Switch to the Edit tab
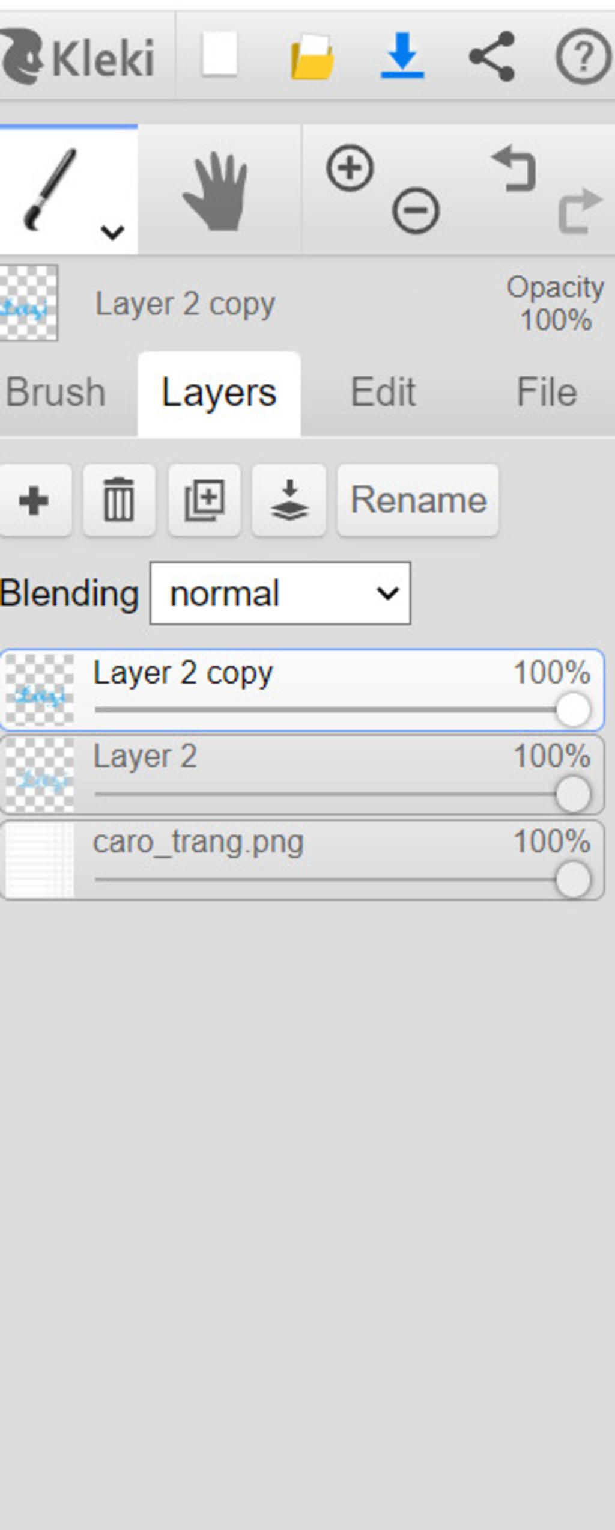615x1530 pixels. tap(383, 393)
